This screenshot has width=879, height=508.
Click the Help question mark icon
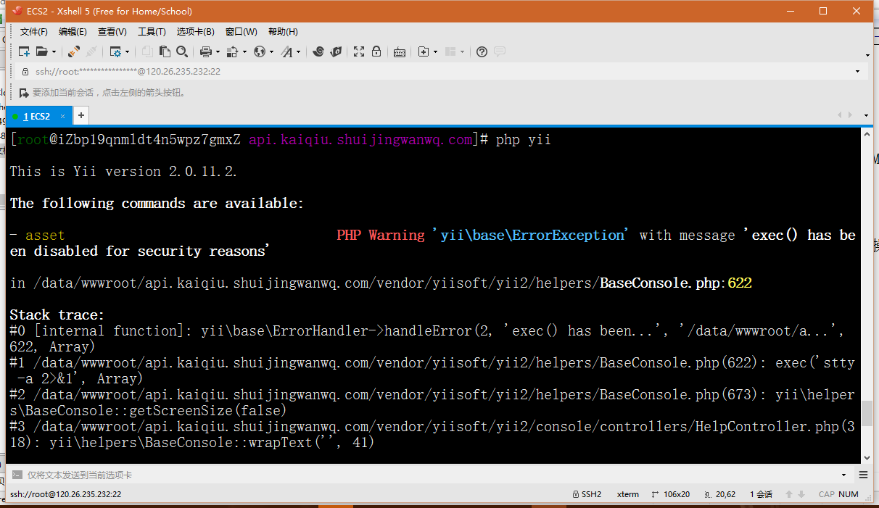pyautogui.click(x=482, y=51)
